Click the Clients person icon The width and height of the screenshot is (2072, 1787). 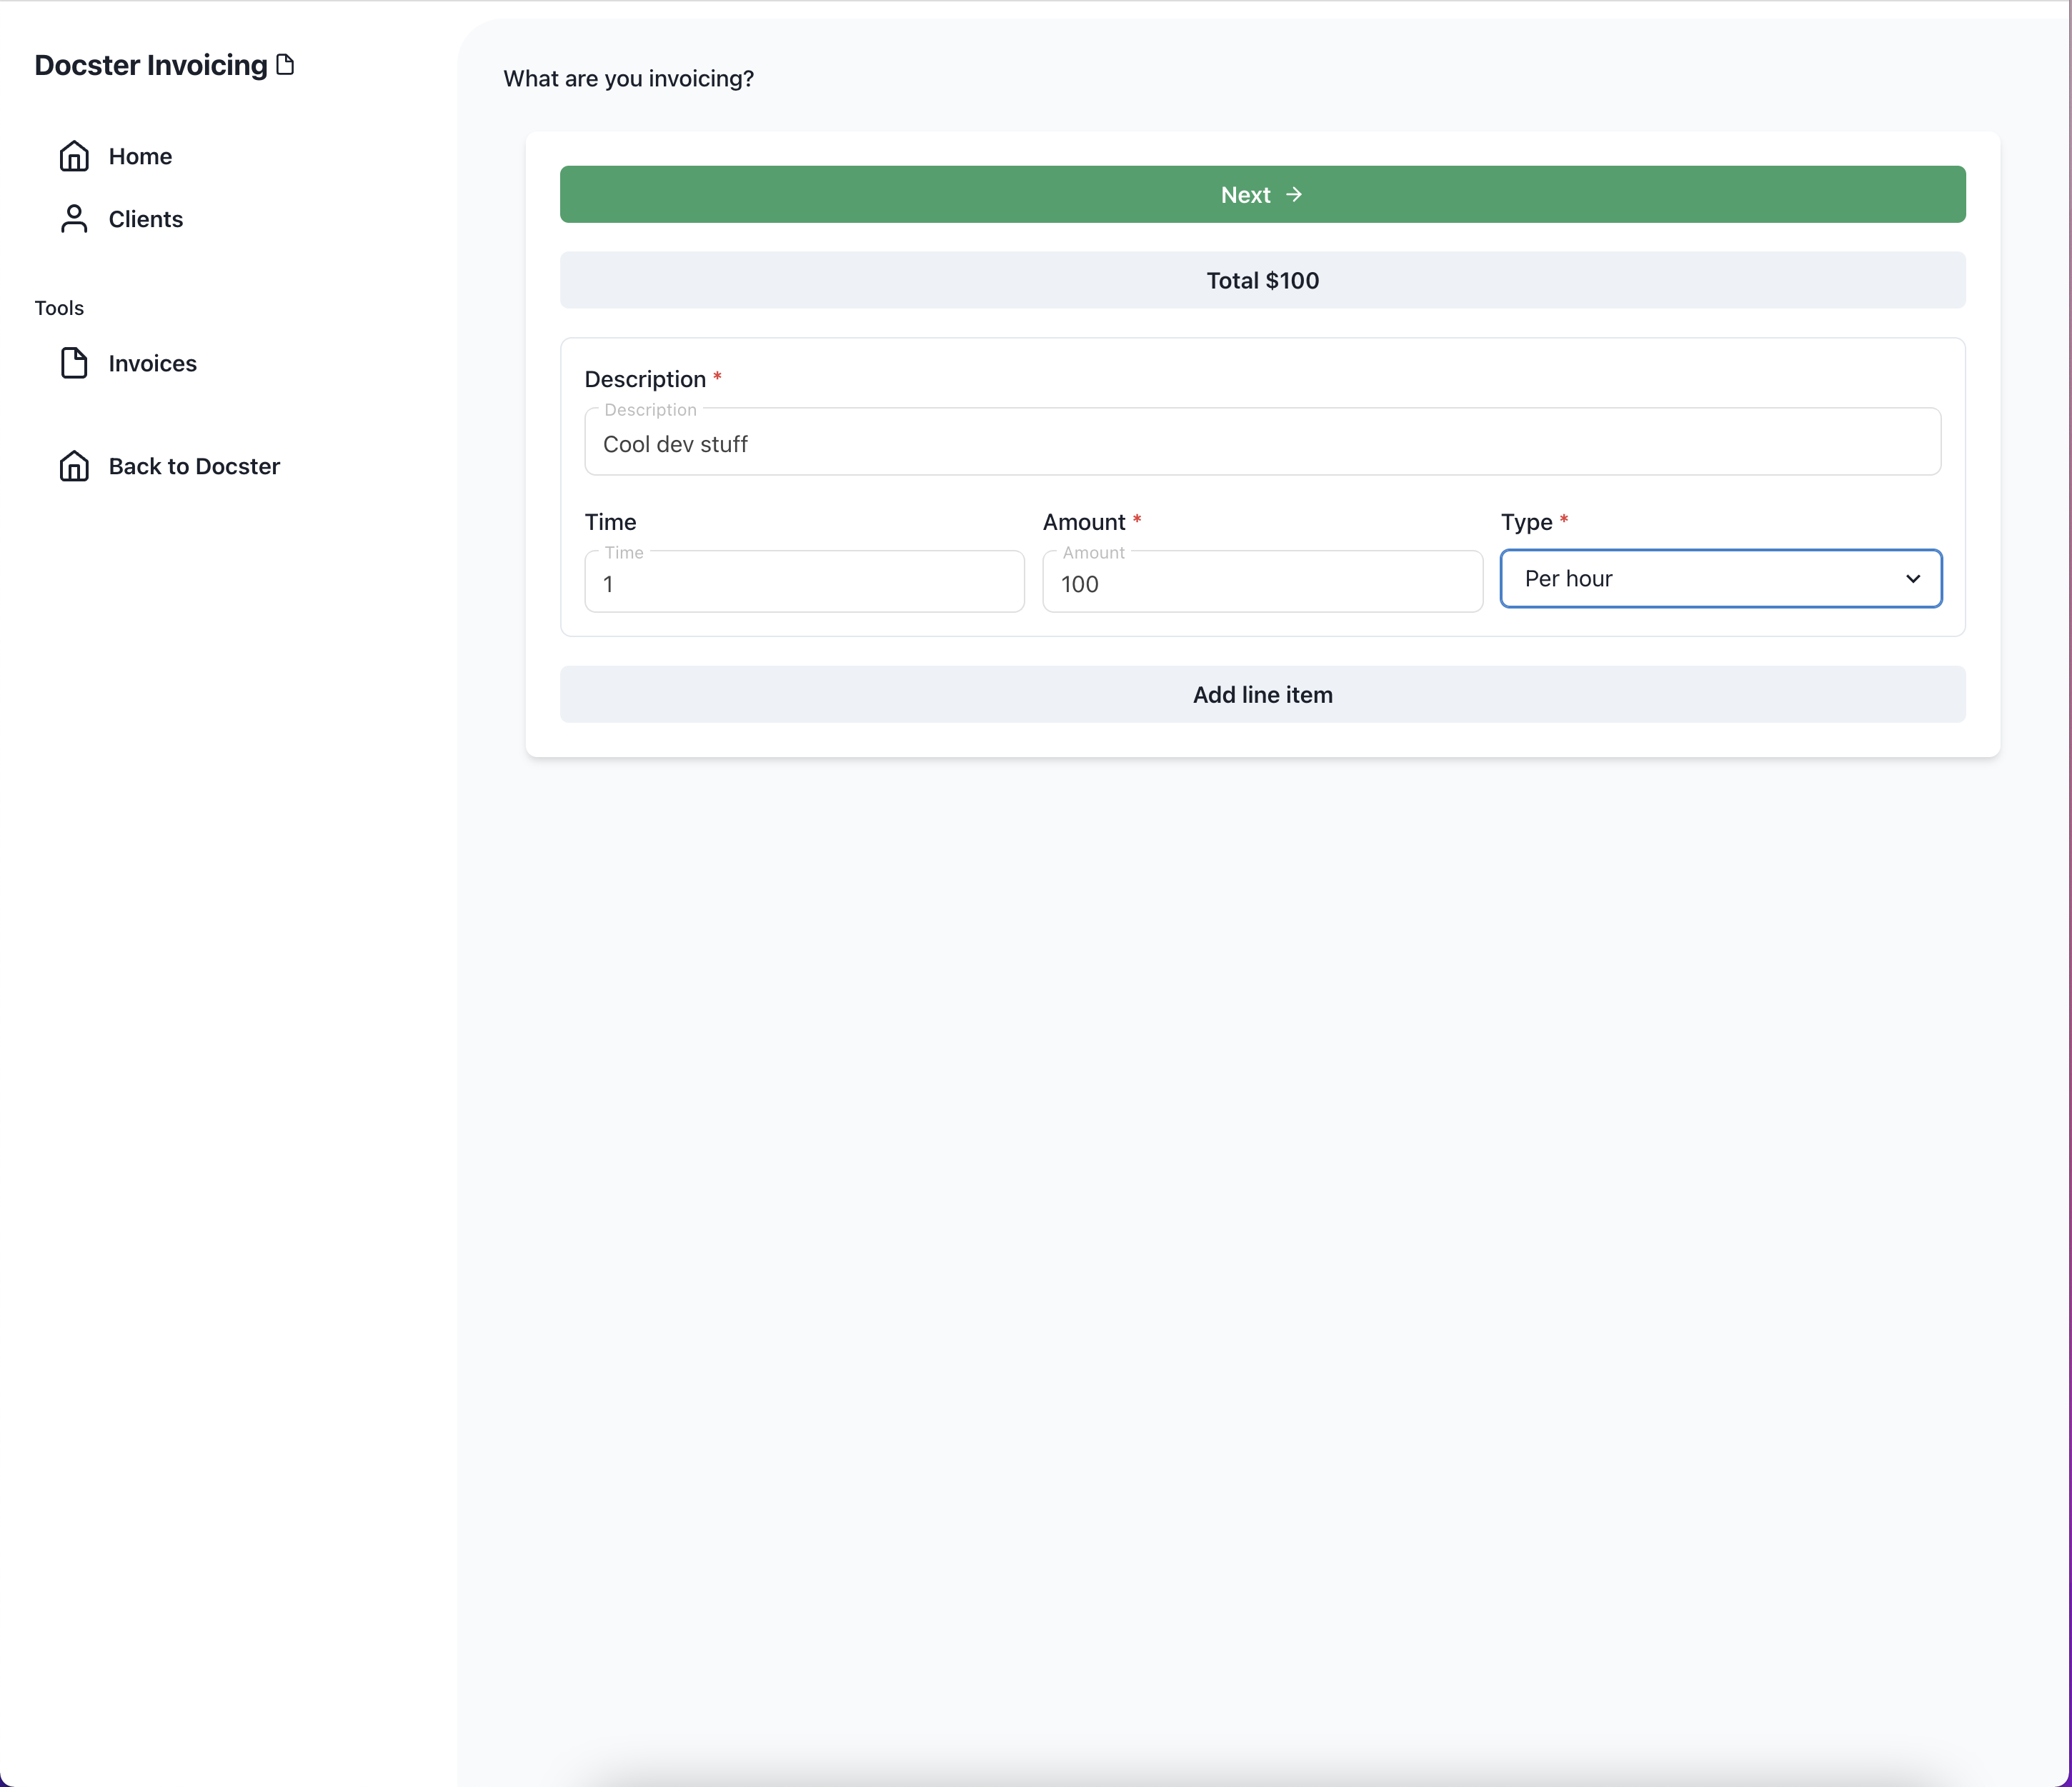coord(74,219)
